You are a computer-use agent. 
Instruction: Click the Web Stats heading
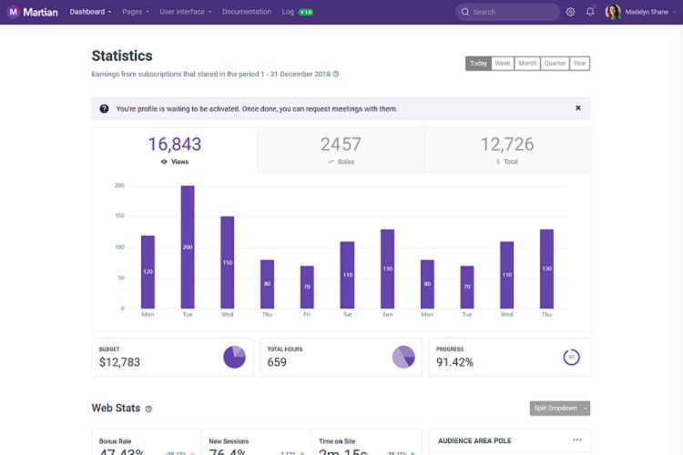pos(116,408)
